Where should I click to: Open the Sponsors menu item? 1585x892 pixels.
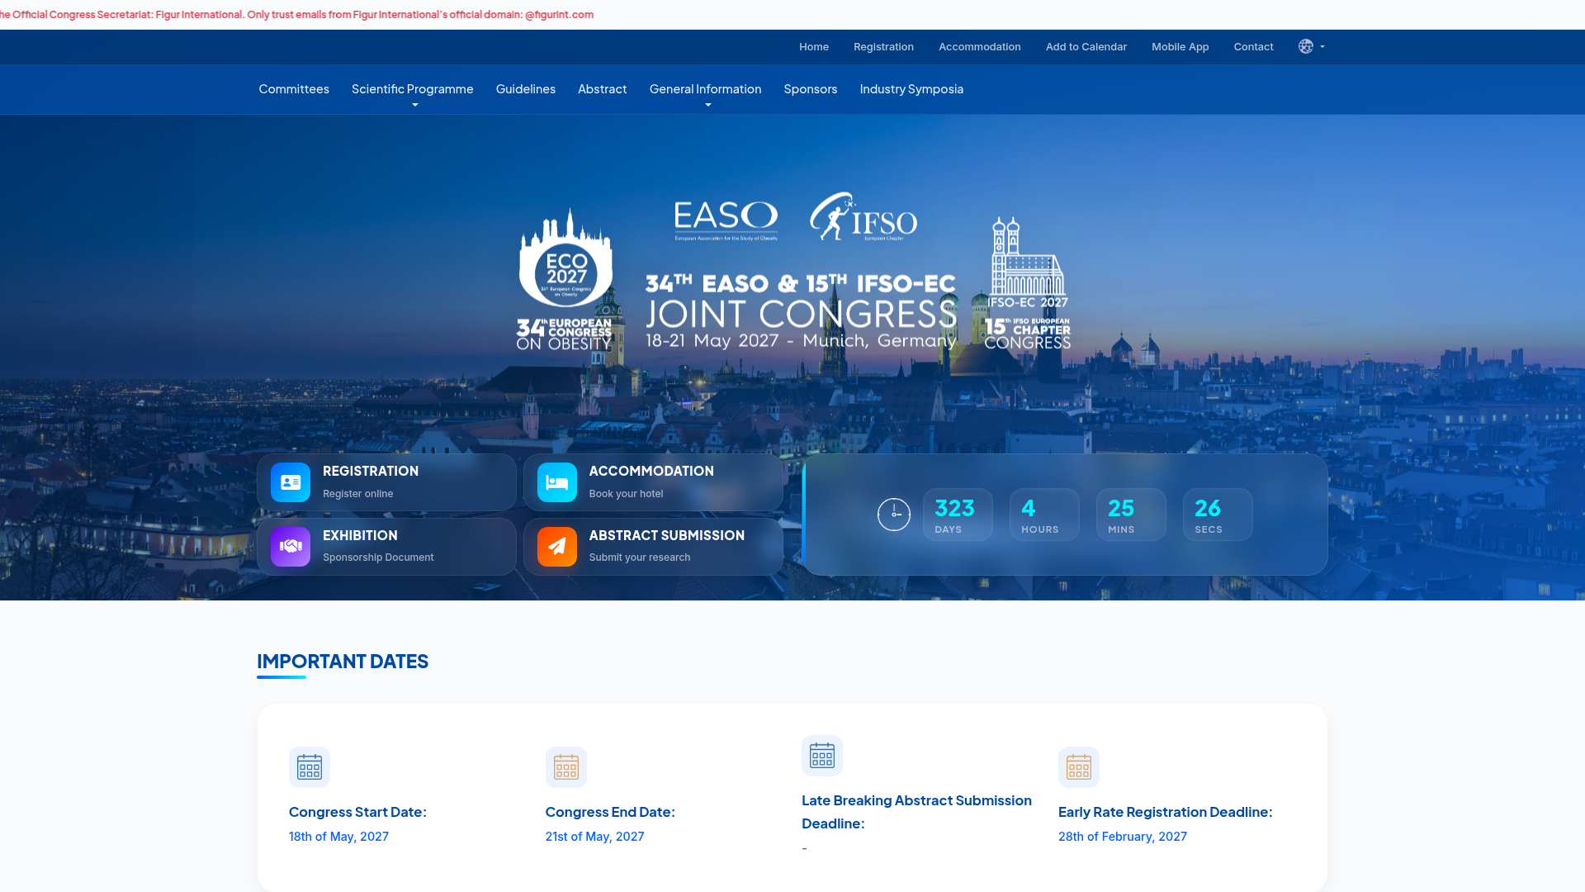[811, 89]
